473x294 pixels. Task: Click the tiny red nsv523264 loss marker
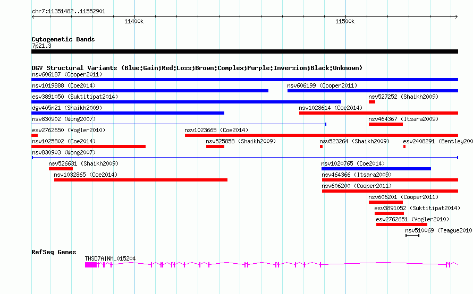coord(321,146)
